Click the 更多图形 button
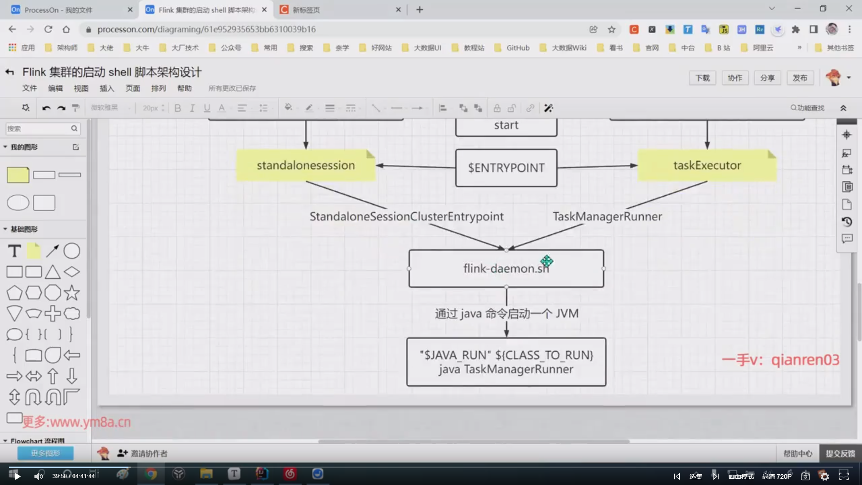Viewport: 862px width, 485px height. point(45,453)
